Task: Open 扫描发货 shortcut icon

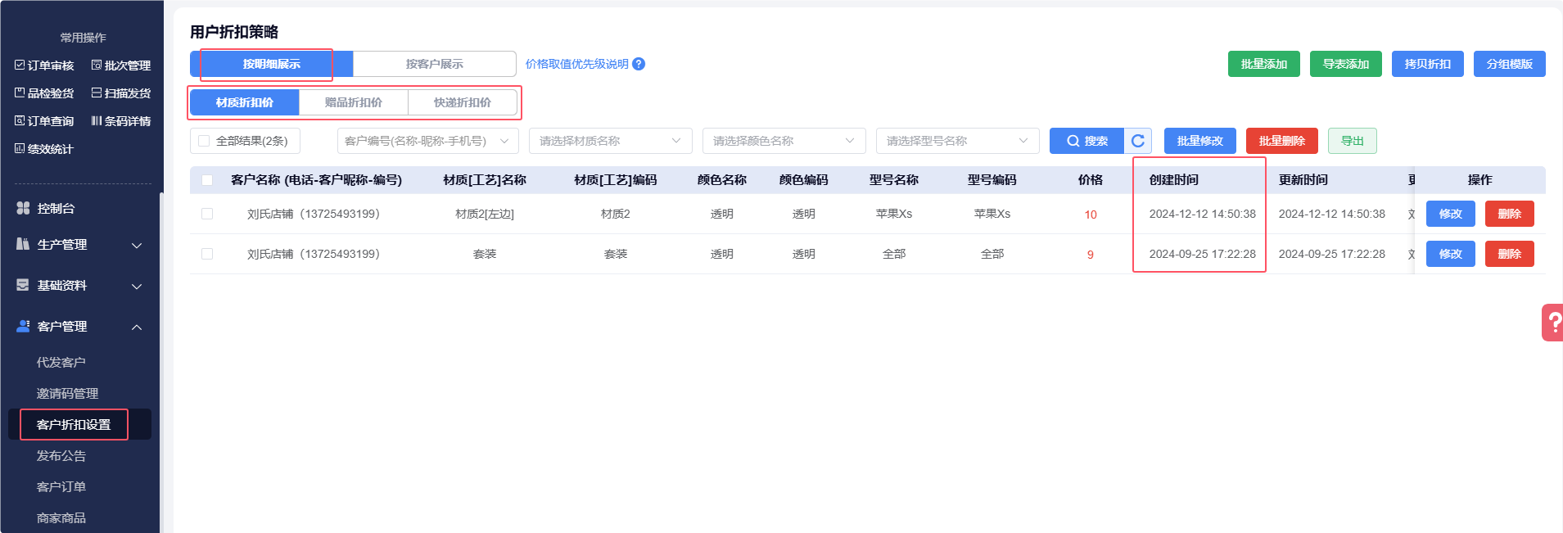Action: pos(97,93)
